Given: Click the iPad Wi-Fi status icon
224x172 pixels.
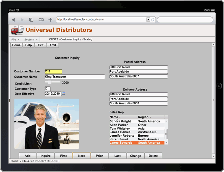Looking at the screenshot, I should (18, 10).
